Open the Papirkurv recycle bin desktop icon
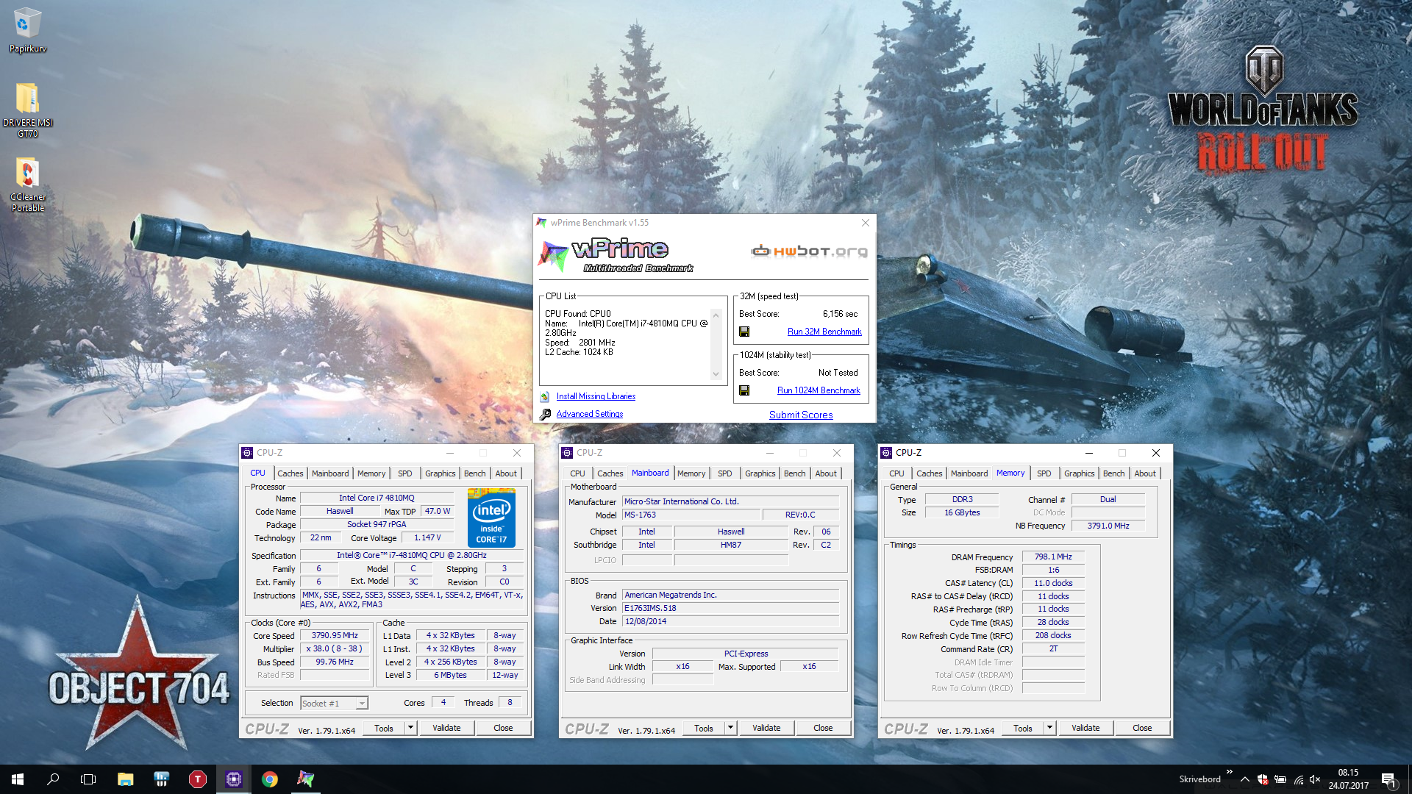Image resolution: width=1412 pixels, height=794 pixels. 27,29
